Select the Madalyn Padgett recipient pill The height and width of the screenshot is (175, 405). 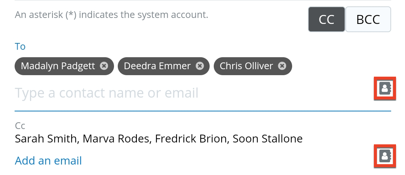[x=58, y=66]
